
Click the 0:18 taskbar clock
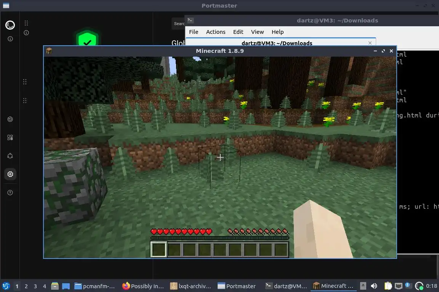click(x=431, y=286)
